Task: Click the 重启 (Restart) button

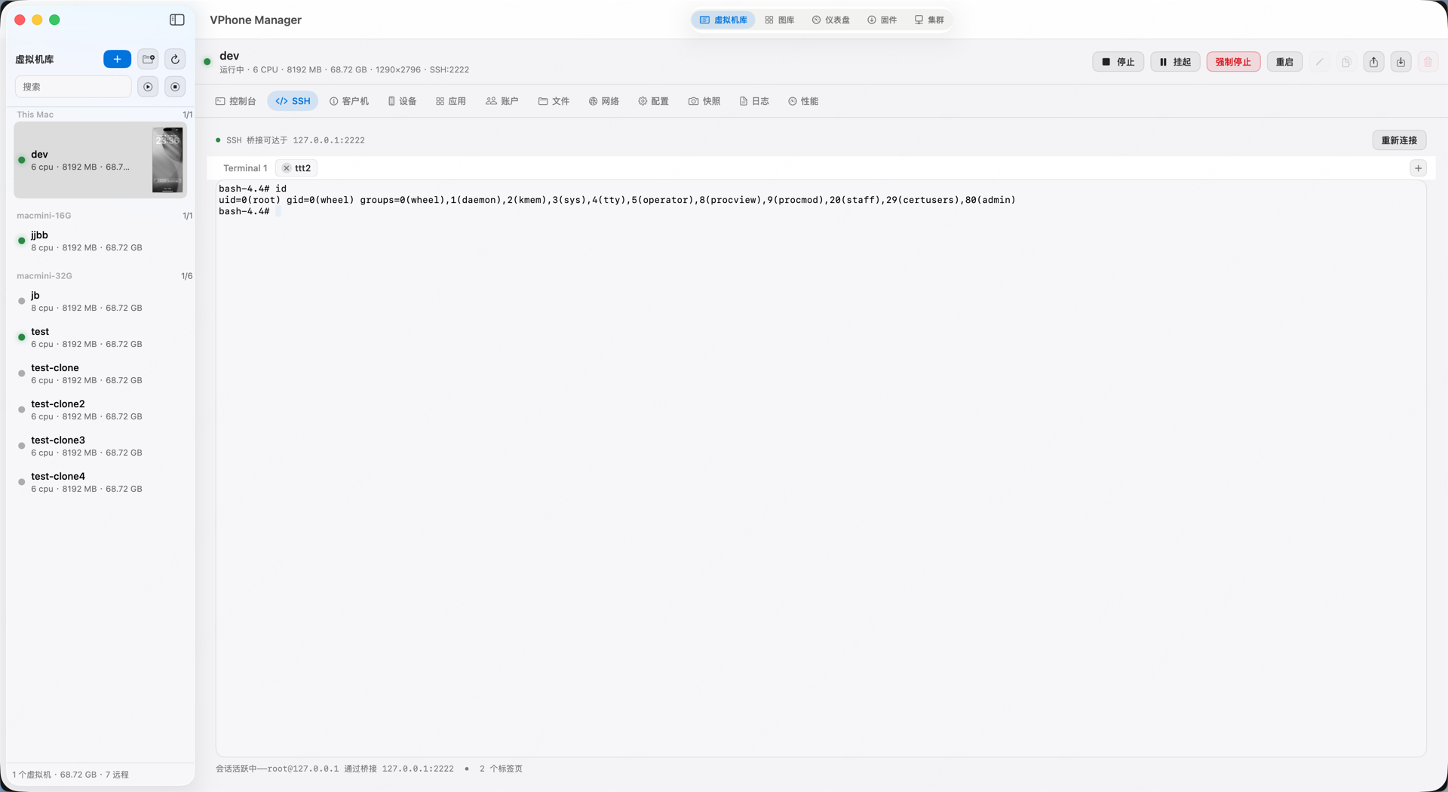Action: pos(1284,62)
